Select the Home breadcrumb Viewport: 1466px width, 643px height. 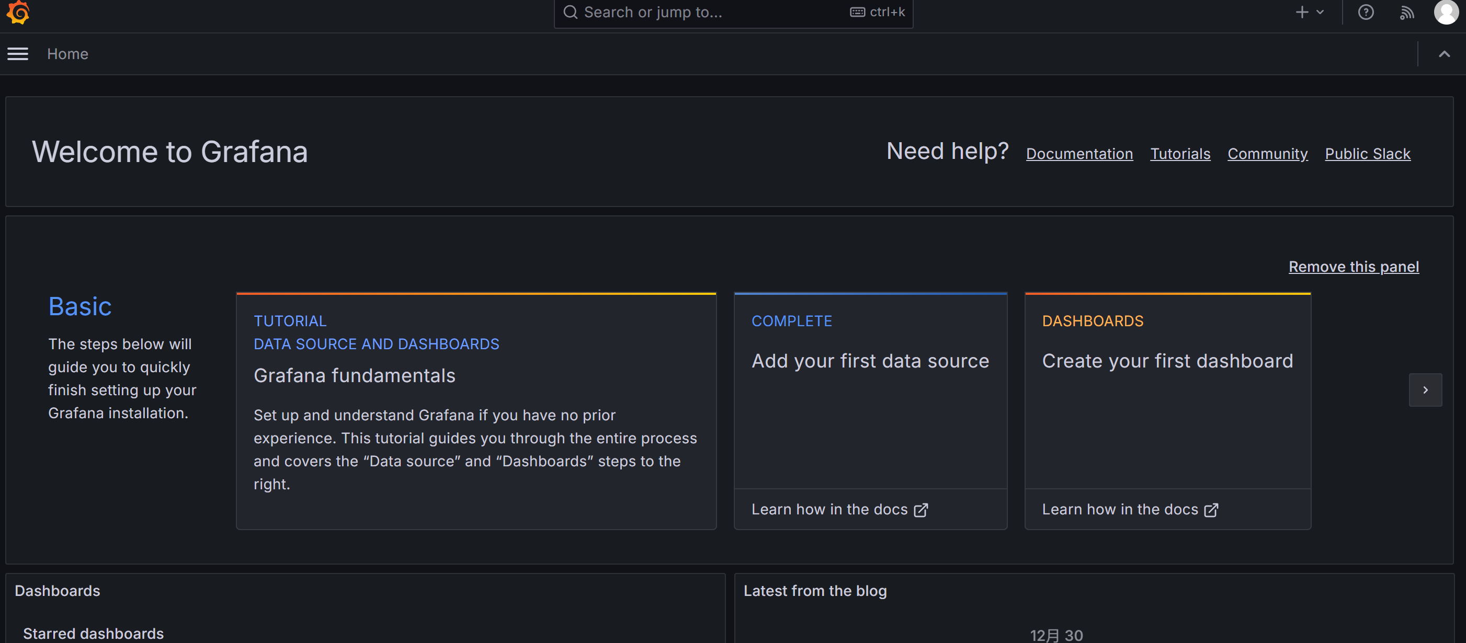[67, 54]
